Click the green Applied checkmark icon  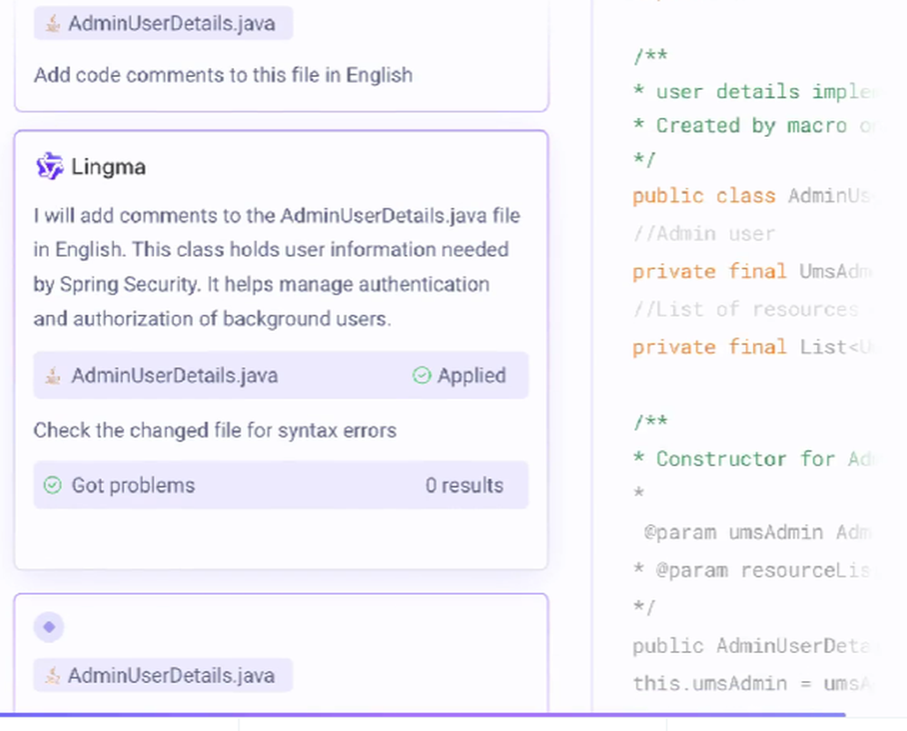[x=422, y=375]
